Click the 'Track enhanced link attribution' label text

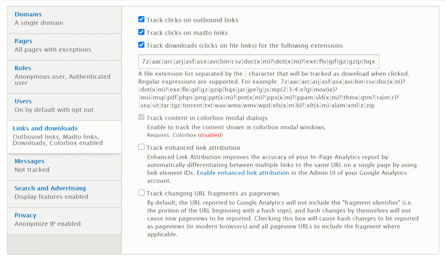(x=193, y=148)
